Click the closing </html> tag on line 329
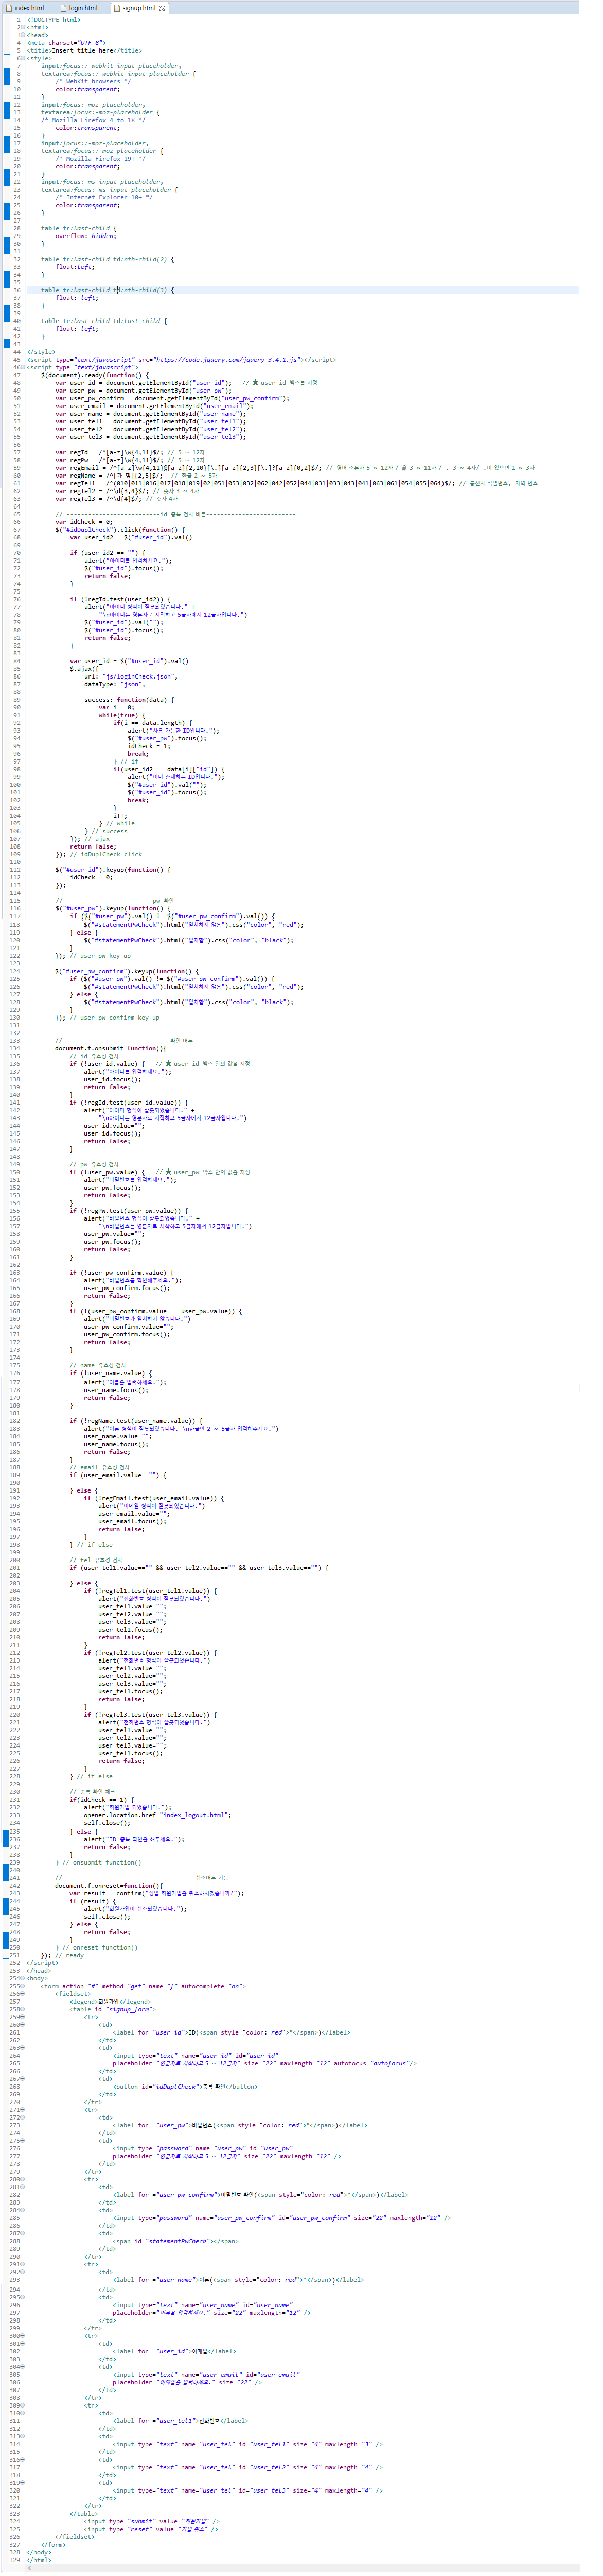 click(x=39, y=2559)
